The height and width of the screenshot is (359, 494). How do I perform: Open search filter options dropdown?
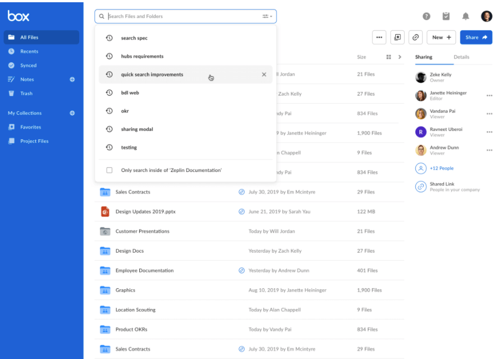267,16
